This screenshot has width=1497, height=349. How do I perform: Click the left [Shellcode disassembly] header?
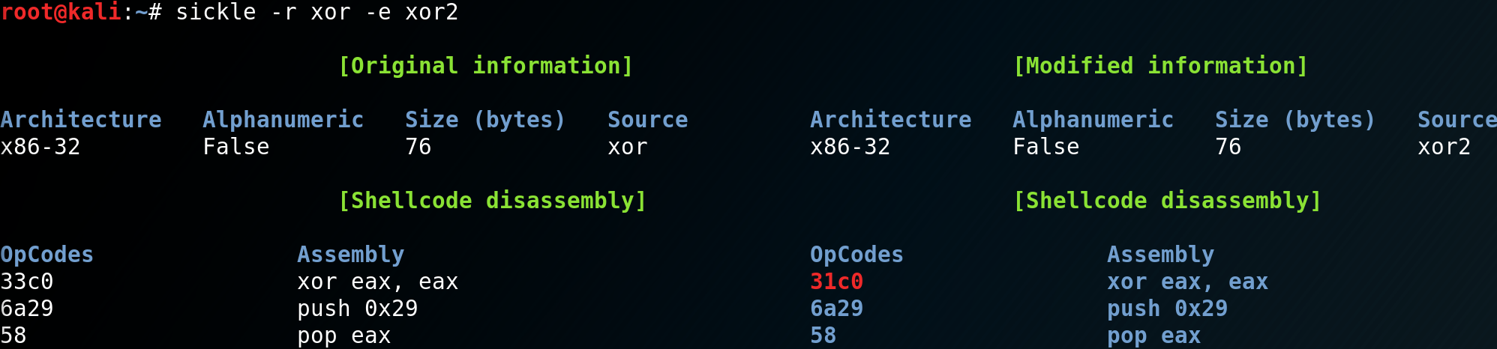[x=492, y=201]
